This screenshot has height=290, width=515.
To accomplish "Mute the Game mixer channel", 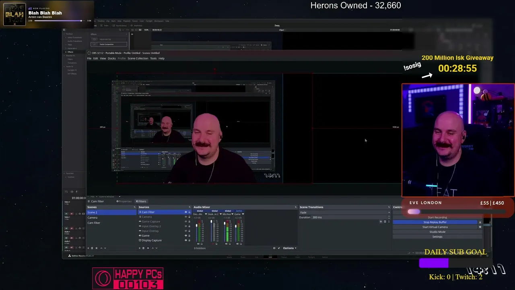I will (x=237, y=244).
